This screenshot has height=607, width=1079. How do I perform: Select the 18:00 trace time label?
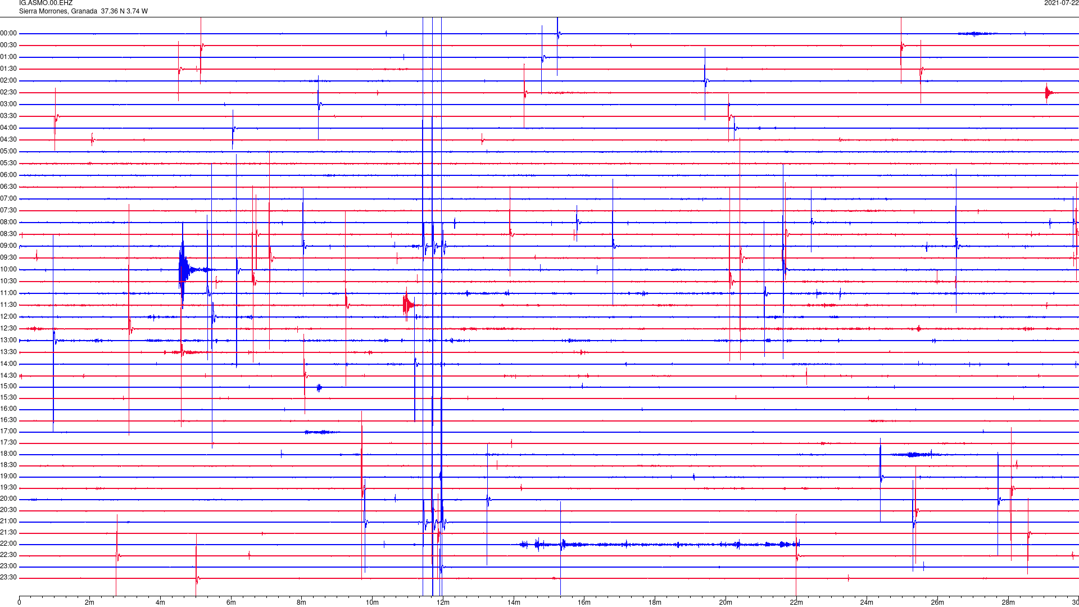8,454
